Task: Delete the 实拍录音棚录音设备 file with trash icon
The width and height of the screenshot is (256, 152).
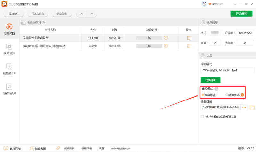Action: 188,38
